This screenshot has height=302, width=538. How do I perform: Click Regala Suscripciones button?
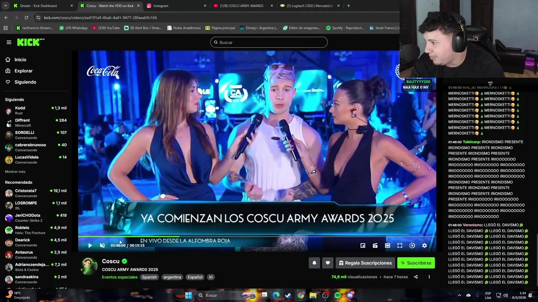[x=365, y=263]
